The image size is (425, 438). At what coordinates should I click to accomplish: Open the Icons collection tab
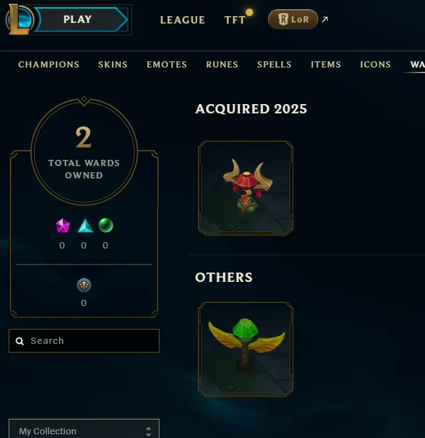pos(375,64)
